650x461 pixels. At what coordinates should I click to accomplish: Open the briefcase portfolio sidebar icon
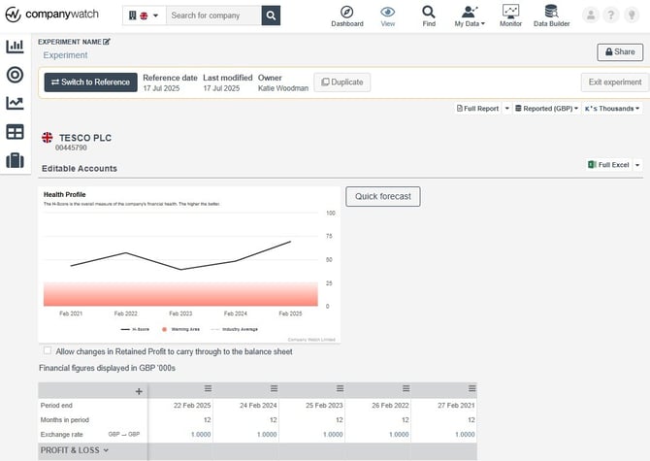point(15,160)
